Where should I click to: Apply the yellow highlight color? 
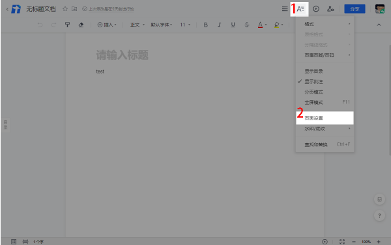click(x=276, y=25)
